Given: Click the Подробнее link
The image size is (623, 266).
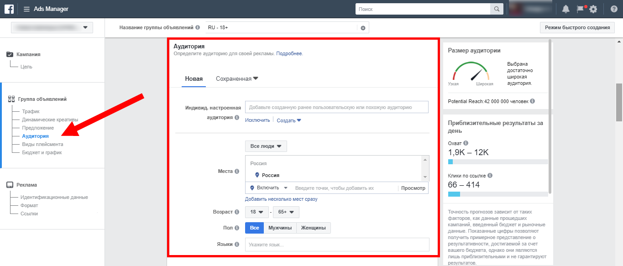Looking at the screenshot, I should tap(289, 53).
